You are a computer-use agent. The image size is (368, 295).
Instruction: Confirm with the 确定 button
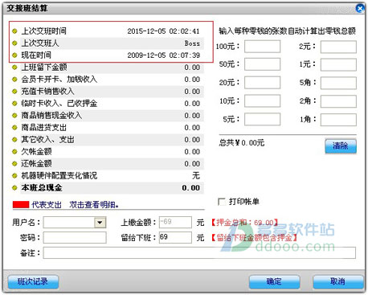pyautogui.click(x=274, y=281)
